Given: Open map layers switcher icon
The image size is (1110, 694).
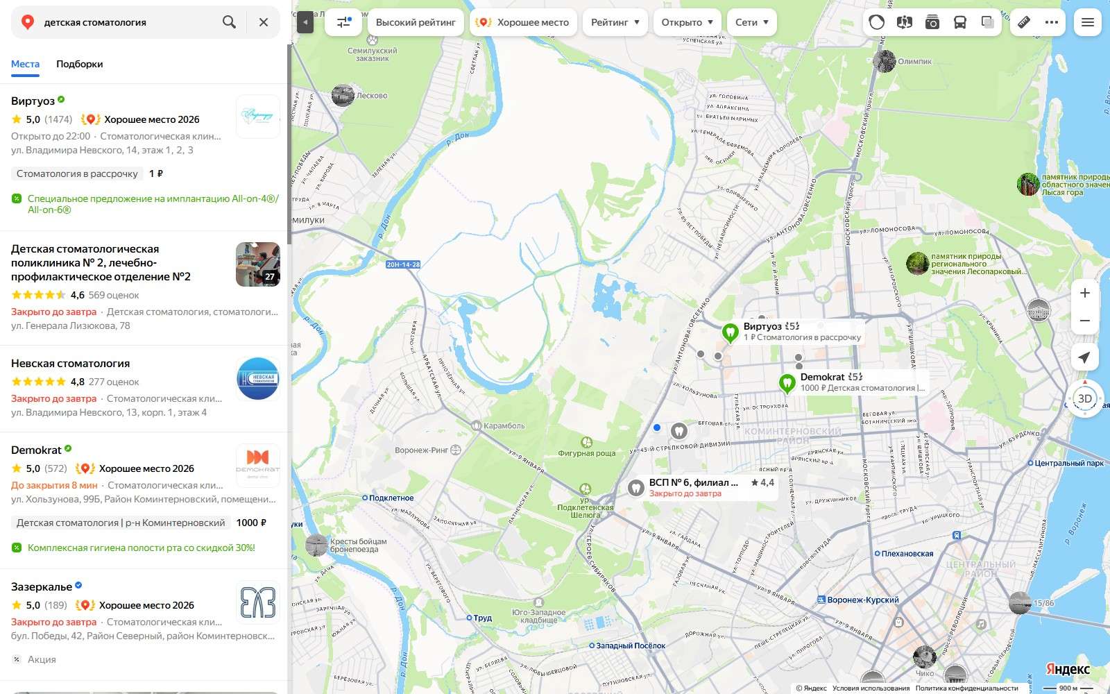Looking at the screenshot, I should 988,22.
